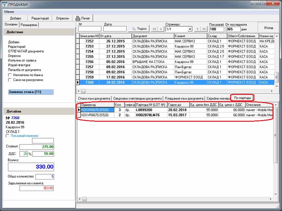Open Стоки към документа tab
The width and height of the screenshot is (282, 211).
pyautogui.click(x=94, y=98)
